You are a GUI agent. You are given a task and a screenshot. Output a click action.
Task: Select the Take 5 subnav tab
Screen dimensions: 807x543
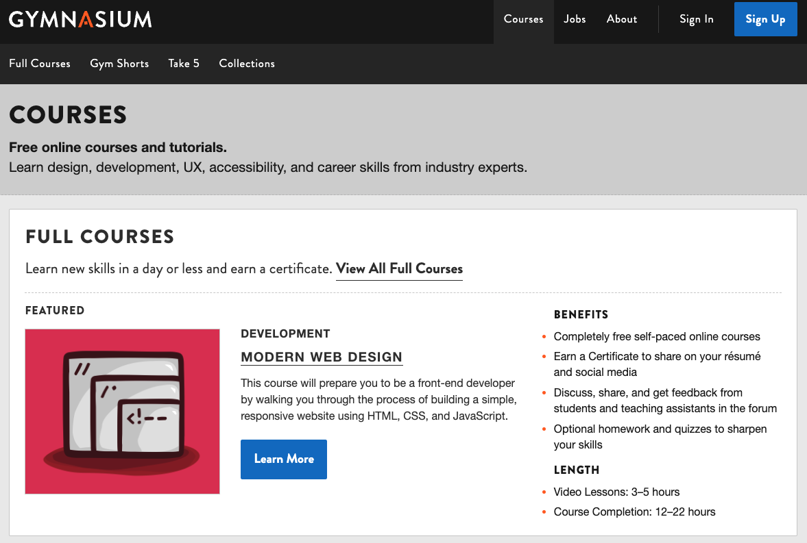point(184,63)
